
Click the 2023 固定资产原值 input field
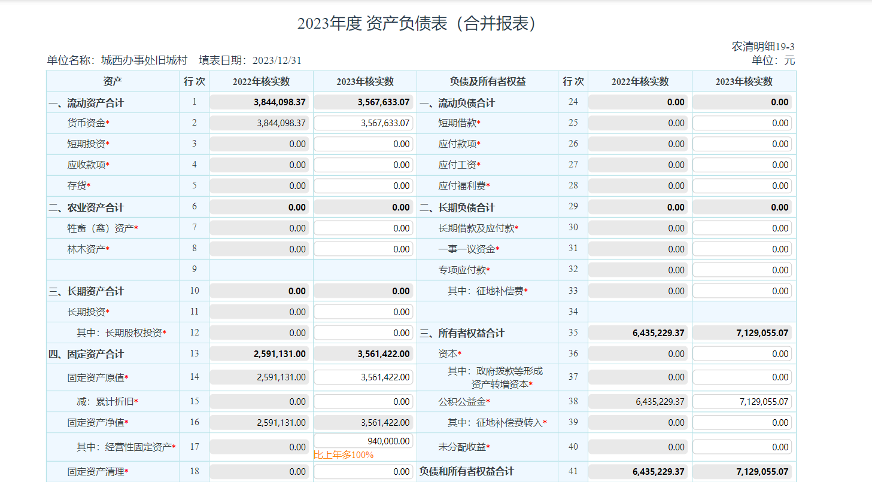363,377
